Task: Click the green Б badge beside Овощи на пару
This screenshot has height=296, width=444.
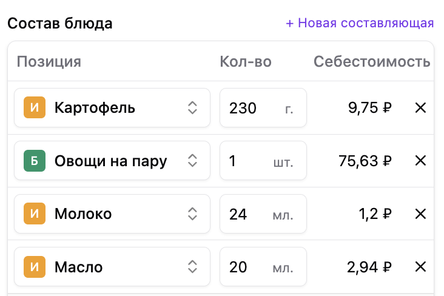Action: point(35,161)
